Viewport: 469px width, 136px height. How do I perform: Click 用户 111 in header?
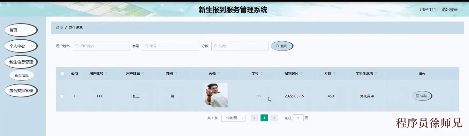[428, 10]
